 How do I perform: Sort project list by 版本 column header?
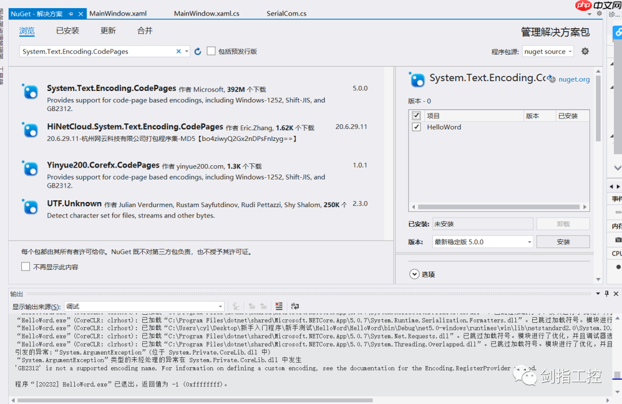[x=540, y=116]
